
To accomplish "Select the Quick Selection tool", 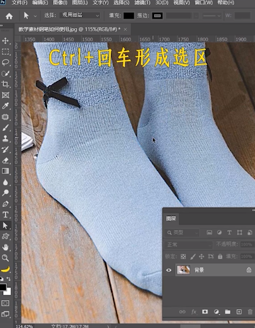I will 6,73.
